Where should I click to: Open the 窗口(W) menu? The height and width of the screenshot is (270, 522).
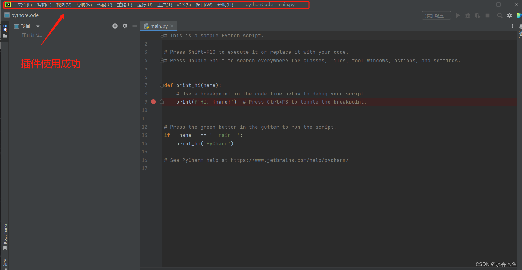(204, 5)
